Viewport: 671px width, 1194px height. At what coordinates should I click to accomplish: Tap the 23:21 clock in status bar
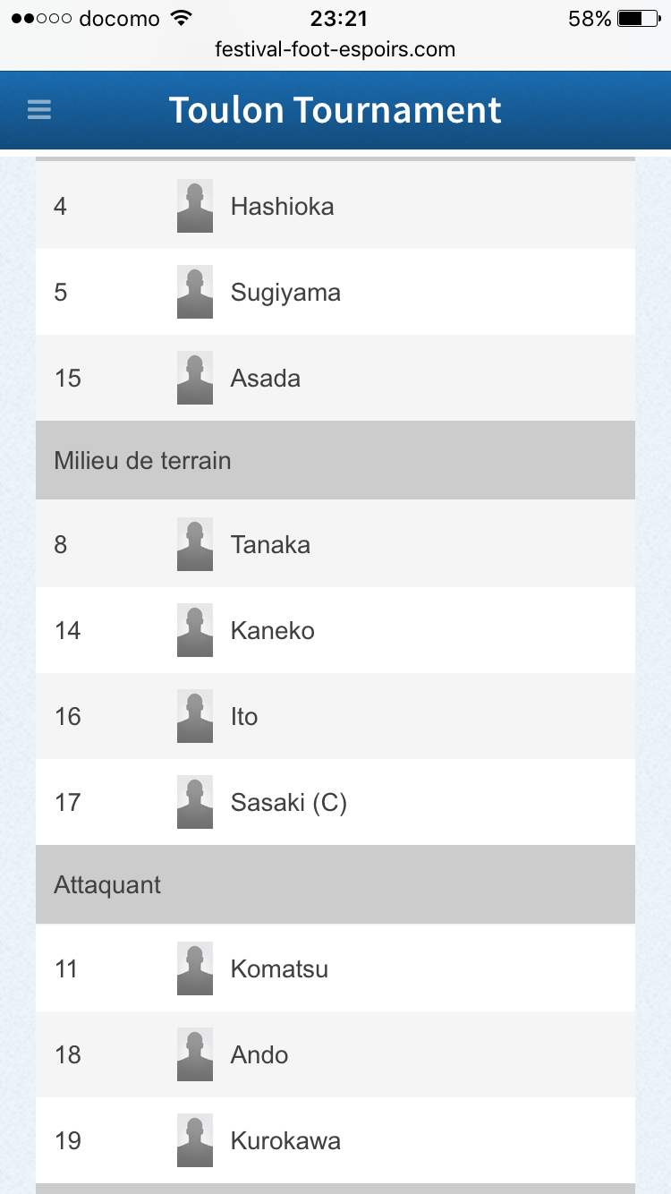tap(338, 19)
